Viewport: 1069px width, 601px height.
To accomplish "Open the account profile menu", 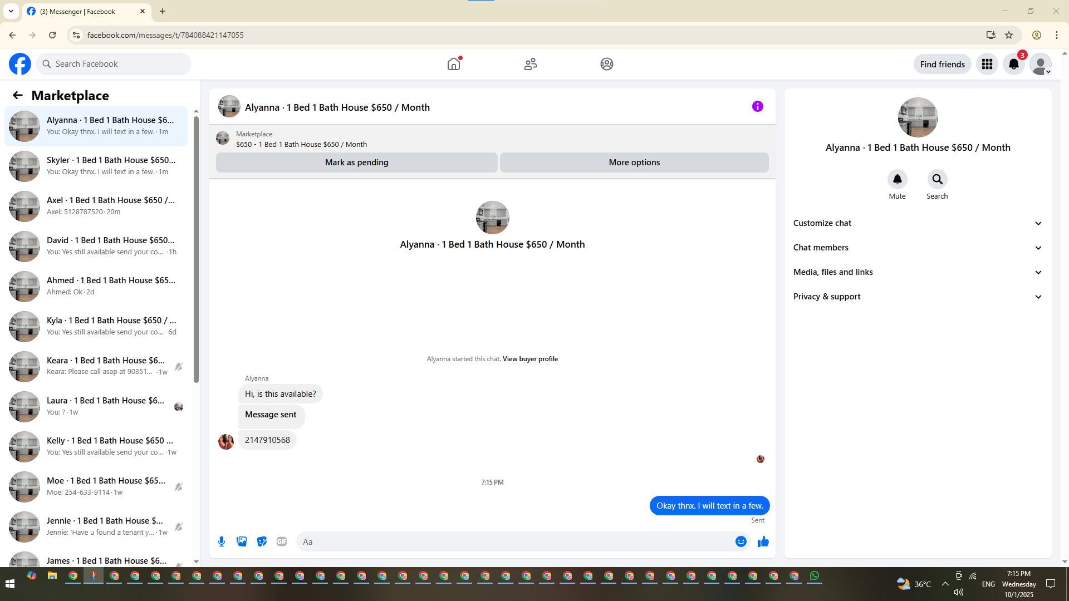I will (1041, 64).
